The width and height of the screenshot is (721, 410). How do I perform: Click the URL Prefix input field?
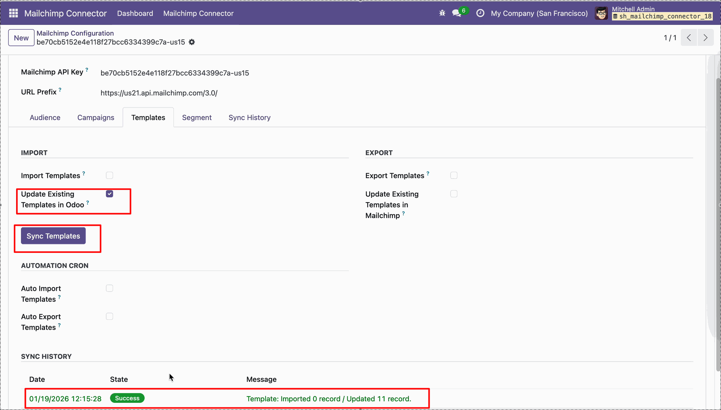tap(397, 93)
